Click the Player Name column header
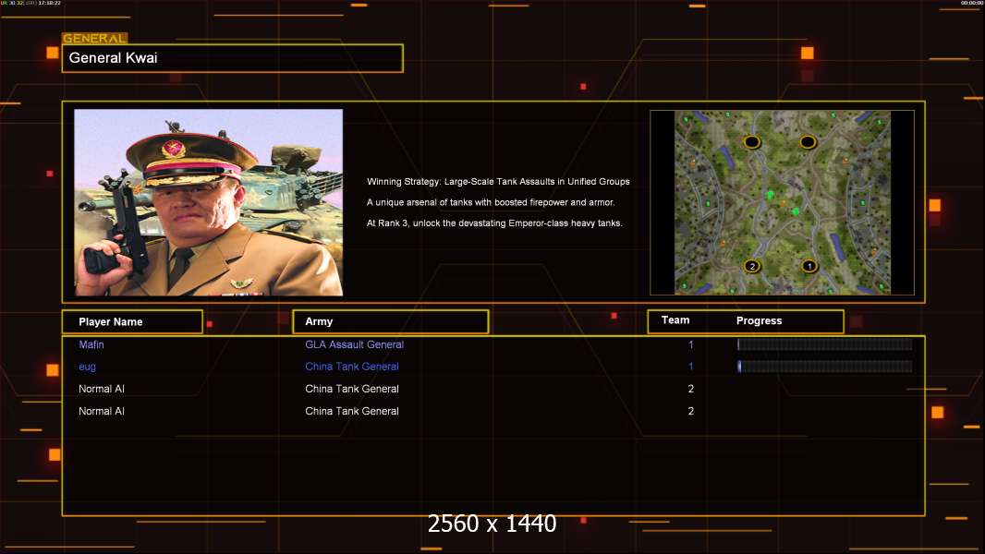The image size is (985, 554). pyautogui.click(x=131, y=321)
